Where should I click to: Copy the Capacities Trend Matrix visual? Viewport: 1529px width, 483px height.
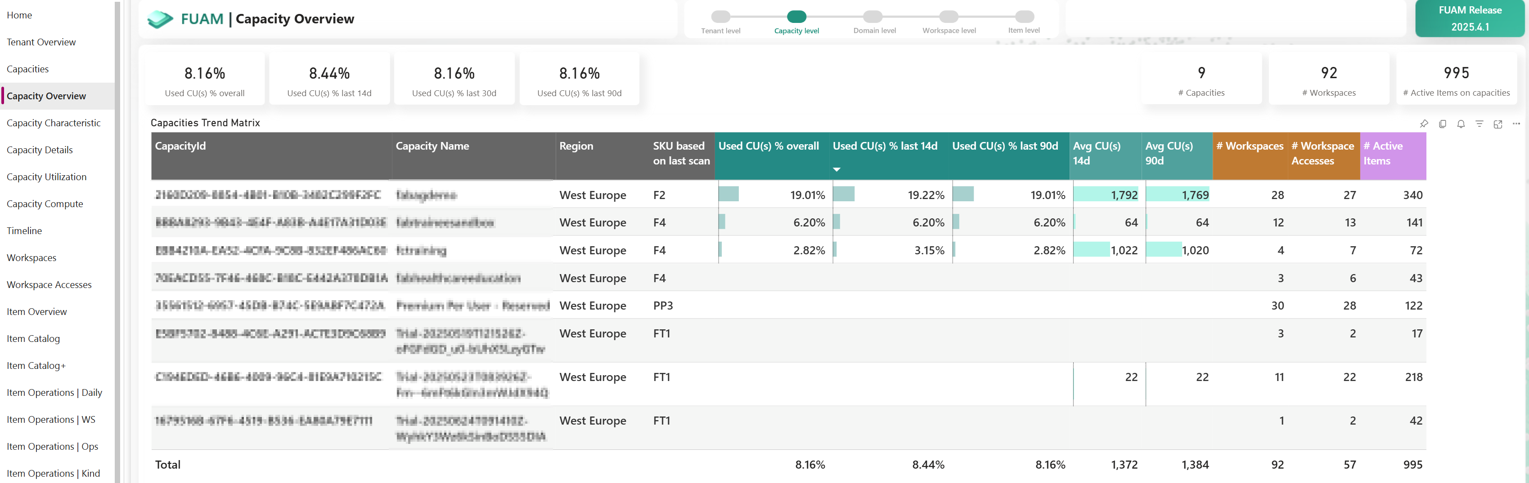pos(1442,124)
